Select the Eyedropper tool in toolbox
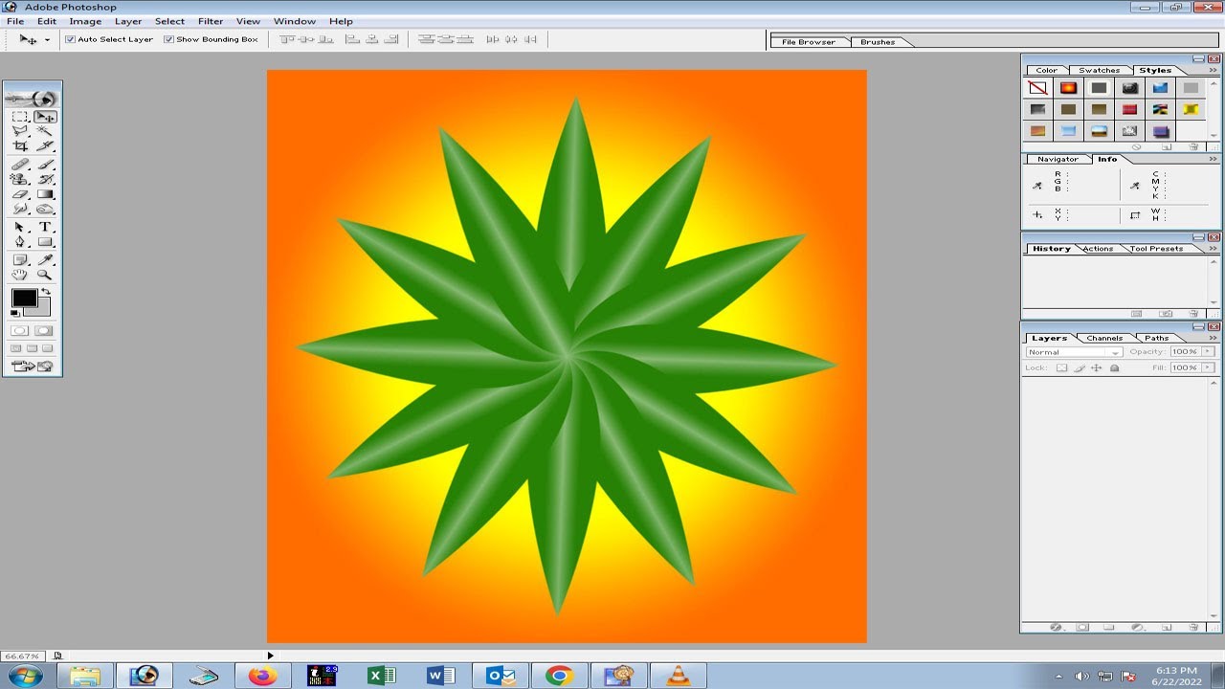This screenshot has width=1225, height=689. [45, 259]
